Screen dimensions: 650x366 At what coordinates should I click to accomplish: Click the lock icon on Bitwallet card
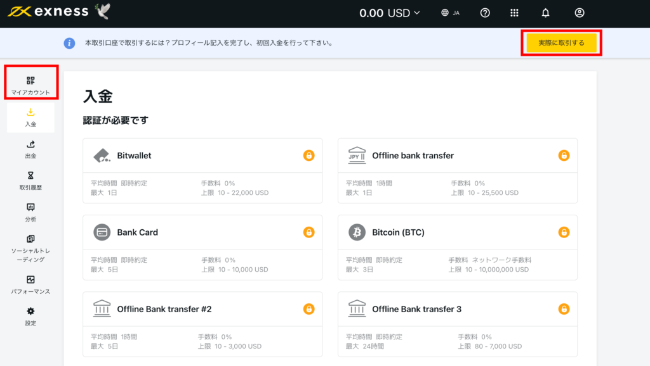pyautogui.click(x=309, y=156)
